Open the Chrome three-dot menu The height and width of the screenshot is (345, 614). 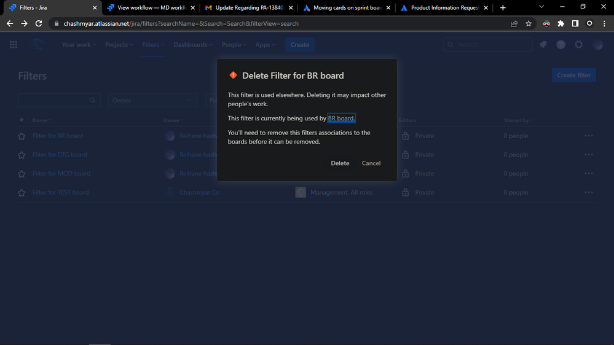point(604,23)
